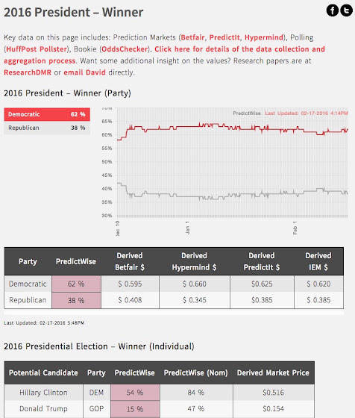Click the Feb 1 marker on chart axis
The height and width of the screenshot is (418, 355).
295,228
